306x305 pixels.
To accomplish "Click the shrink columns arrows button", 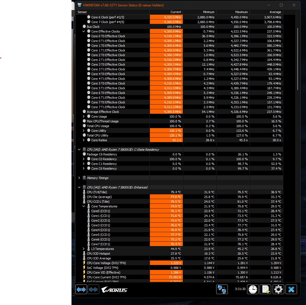I will pyautogui.click(x=93, y=289).
